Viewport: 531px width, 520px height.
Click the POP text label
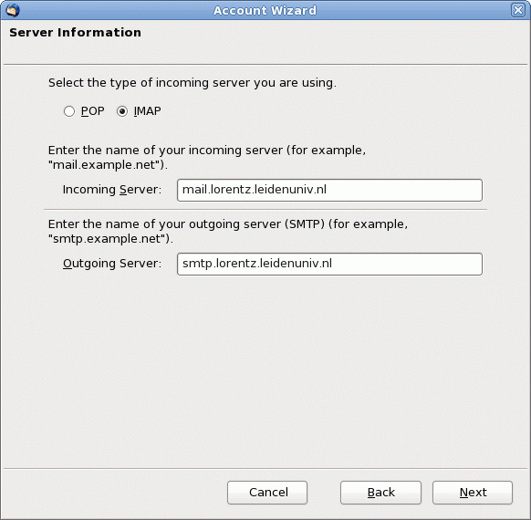[92, 111]
